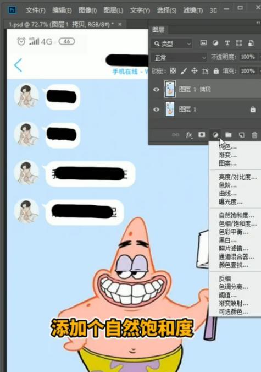
Task: Lock all padlock icon in lock row
Action: click(x=216, y=70)
